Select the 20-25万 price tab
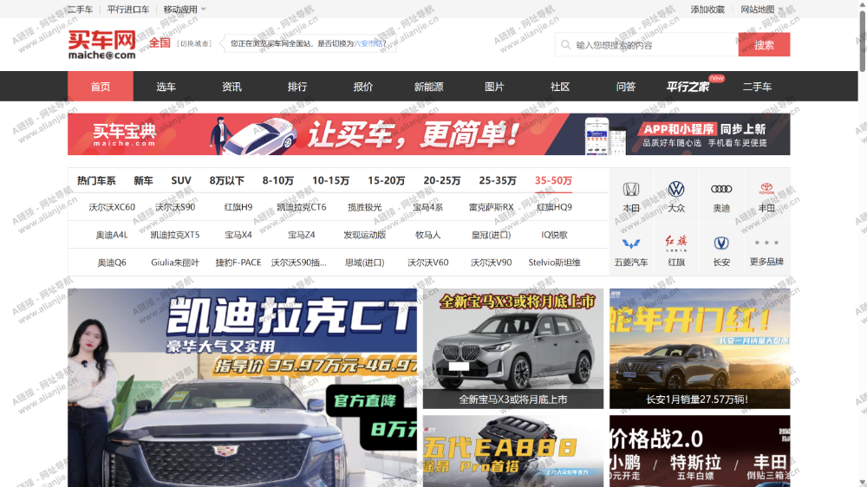Image resolution: width=867 pixels, height=487 pixels. tap(442, 181)
